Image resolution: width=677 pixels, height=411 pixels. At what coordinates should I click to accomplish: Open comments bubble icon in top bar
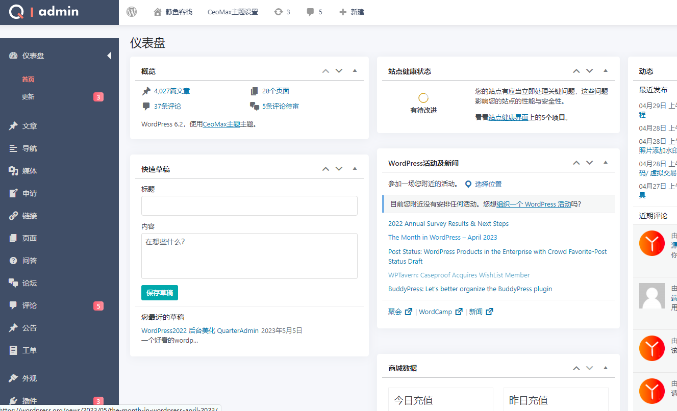click(310, 12)
